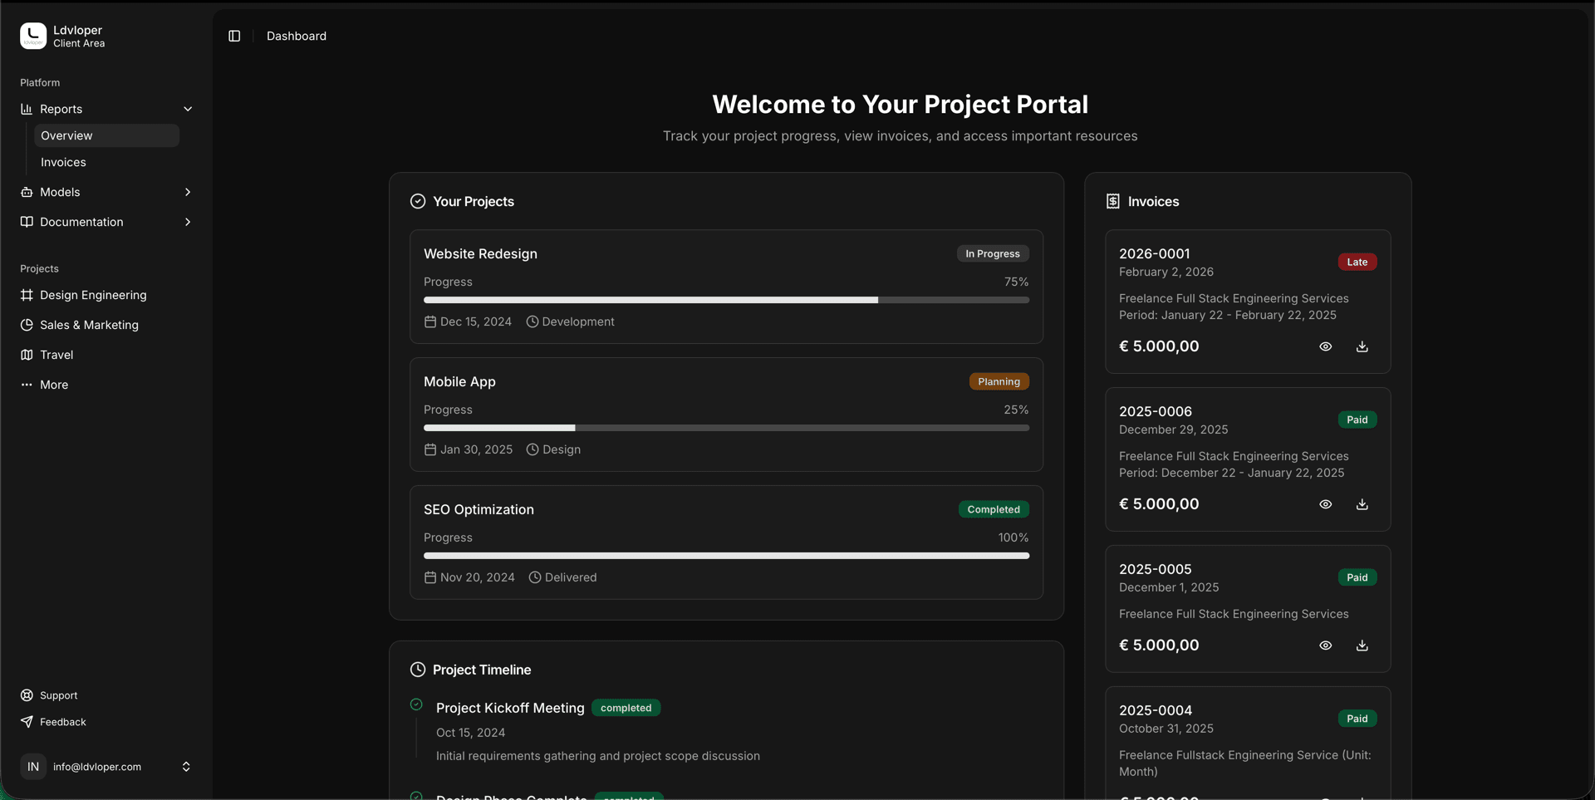The height and width of the screenshot is (800, 1595).
Task: Click the Website Redesign progress bar
Action: click(725, 300)
